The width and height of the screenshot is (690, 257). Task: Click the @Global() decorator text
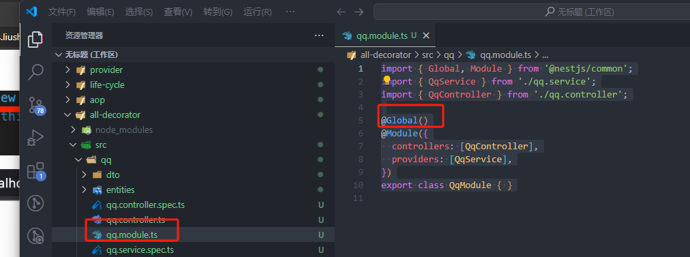[x=404, y=121]
